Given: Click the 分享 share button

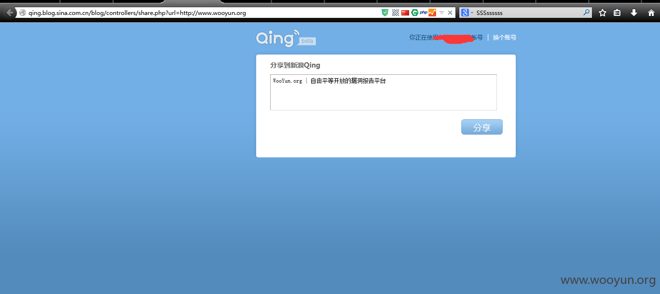Looking at the screenshot, I should coord(482,127).
